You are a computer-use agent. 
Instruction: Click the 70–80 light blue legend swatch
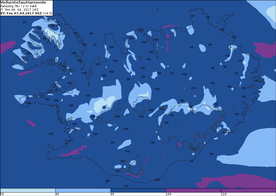[28, 190]
